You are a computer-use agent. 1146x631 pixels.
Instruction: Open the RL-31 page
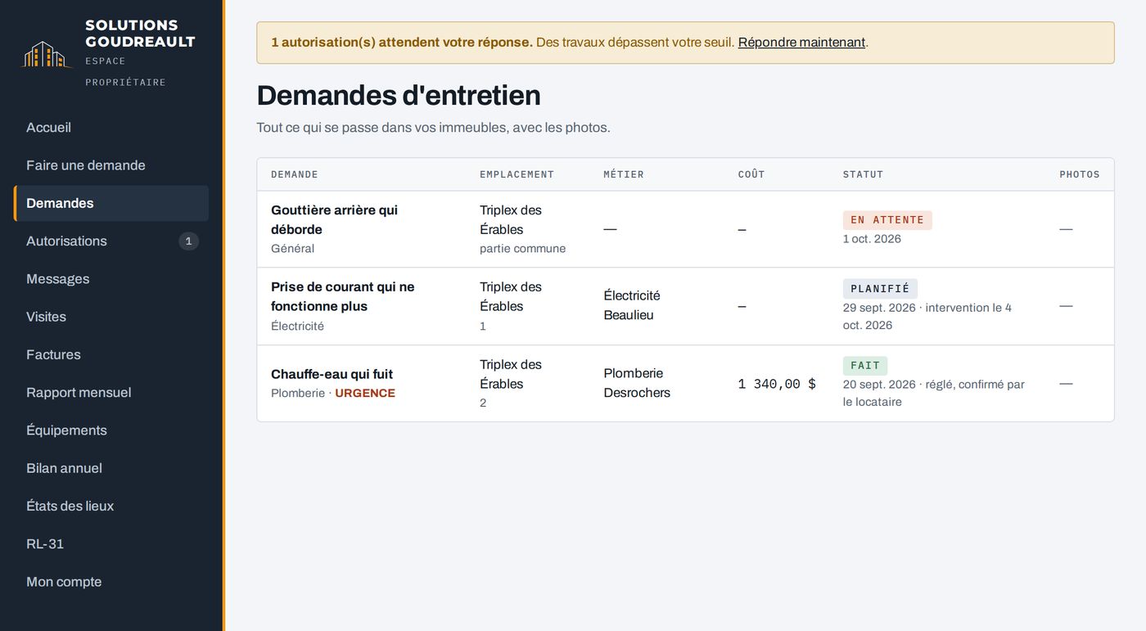point(111,544)
